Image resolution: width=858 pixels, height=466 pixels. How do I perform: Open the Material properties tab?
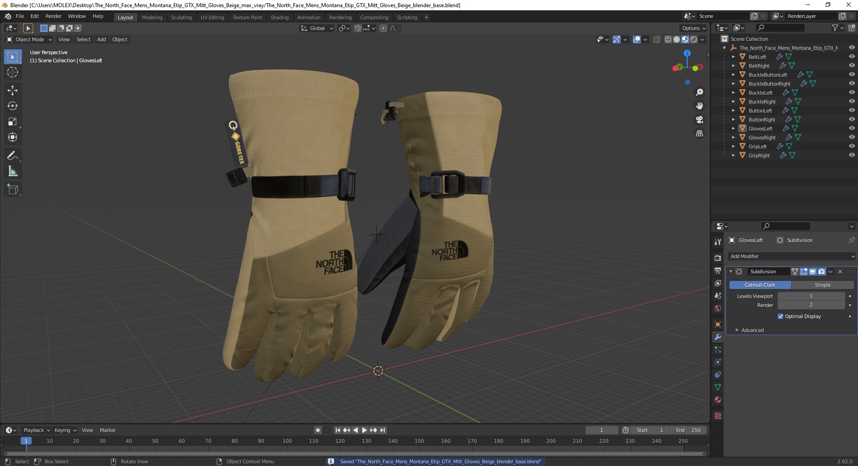(x=718, y=400)
